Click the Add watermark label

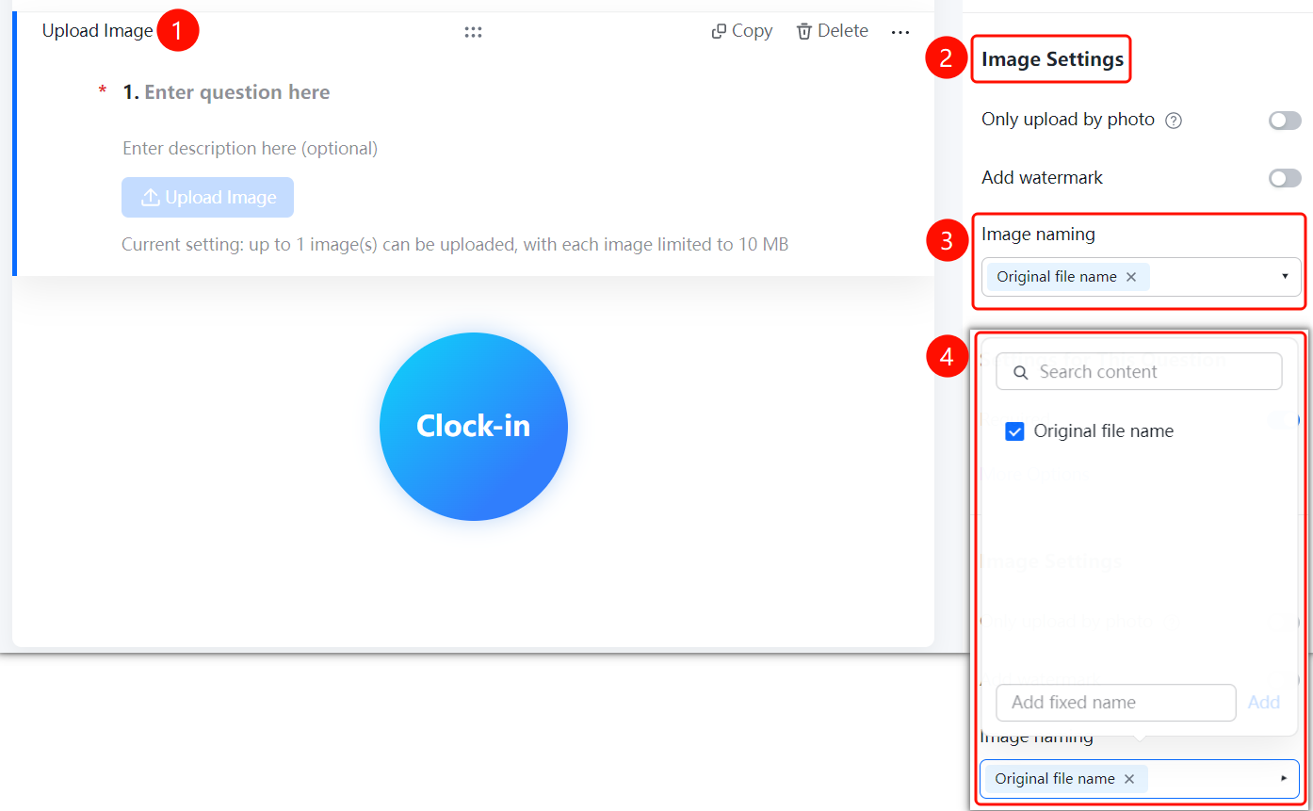(x=1042, y=177)
